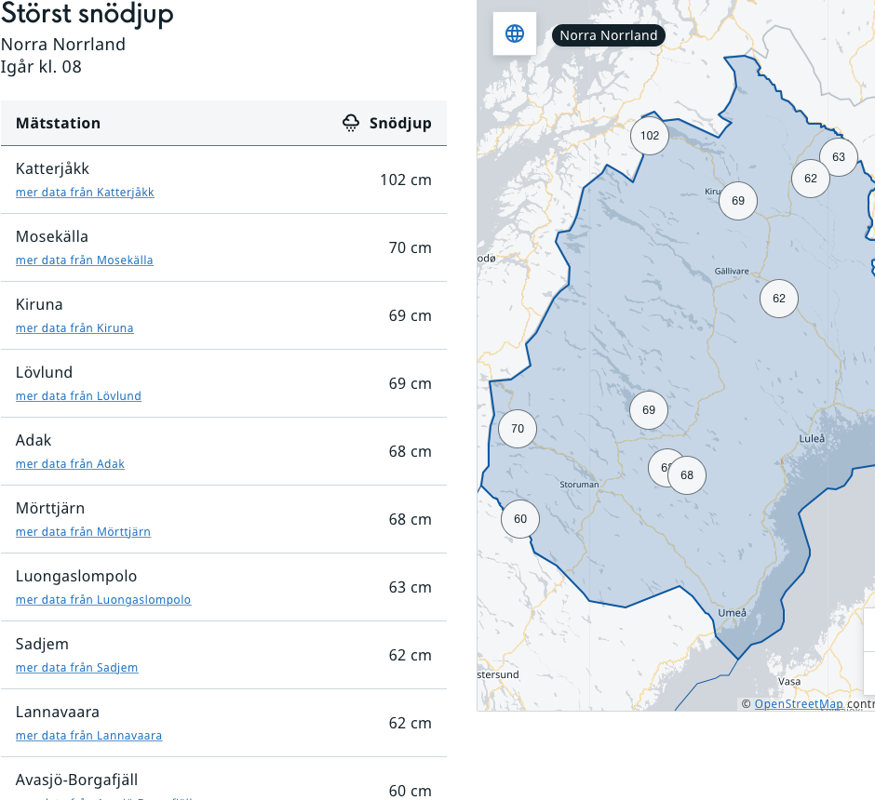Screen dimensions: 875x800
Task: Open the OpenStreetMap attribution link
Action: [798, 704]
